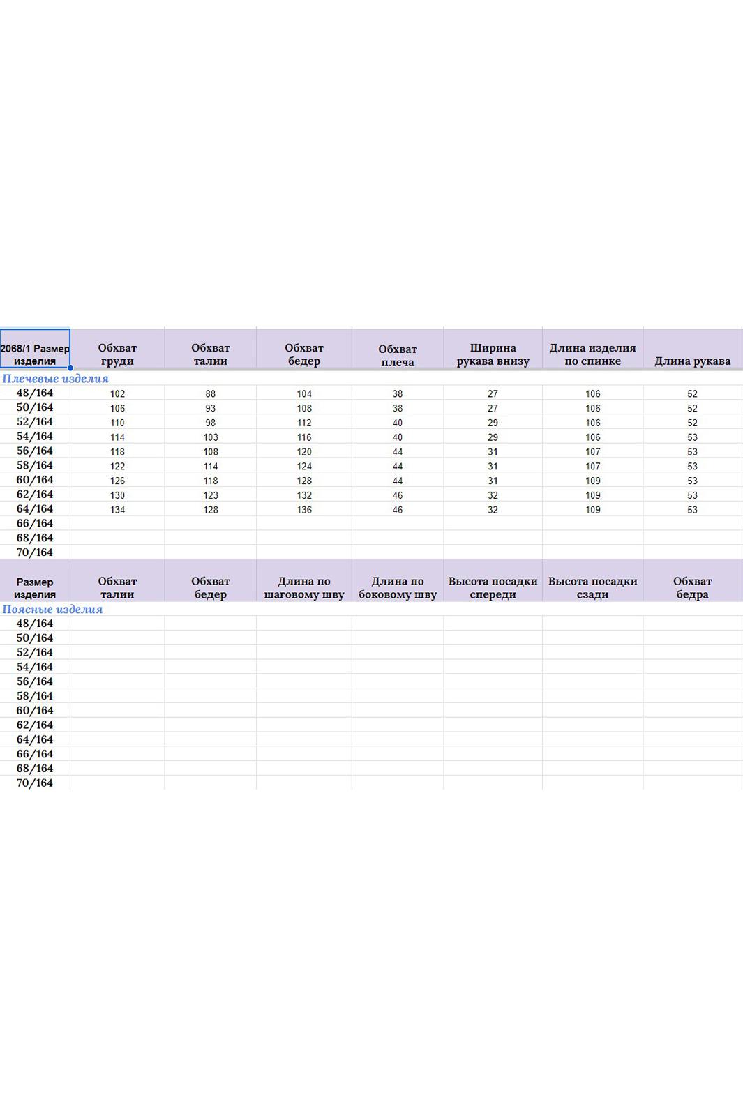Screen dimensions: 743x1116
Task: Select size label 66/164 in Плечевые table
Action: [x=35, y=524]
